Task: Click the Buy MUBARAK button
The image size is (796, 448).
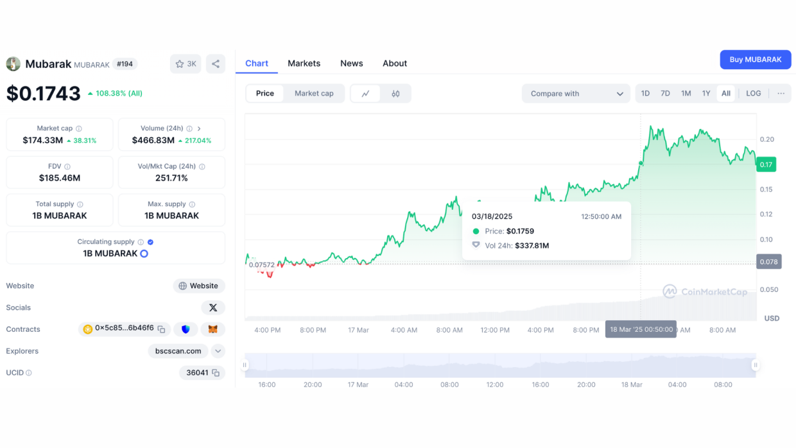Action: point(756,60)
